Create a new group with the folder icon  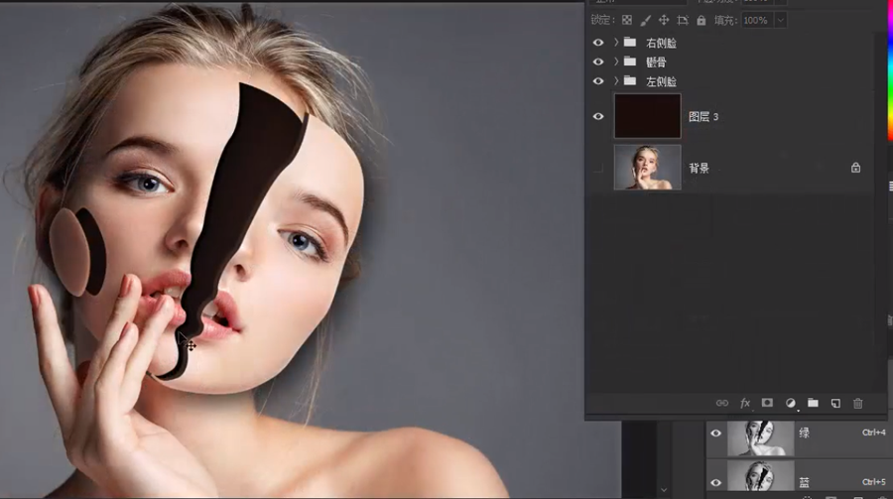(813, 403)
